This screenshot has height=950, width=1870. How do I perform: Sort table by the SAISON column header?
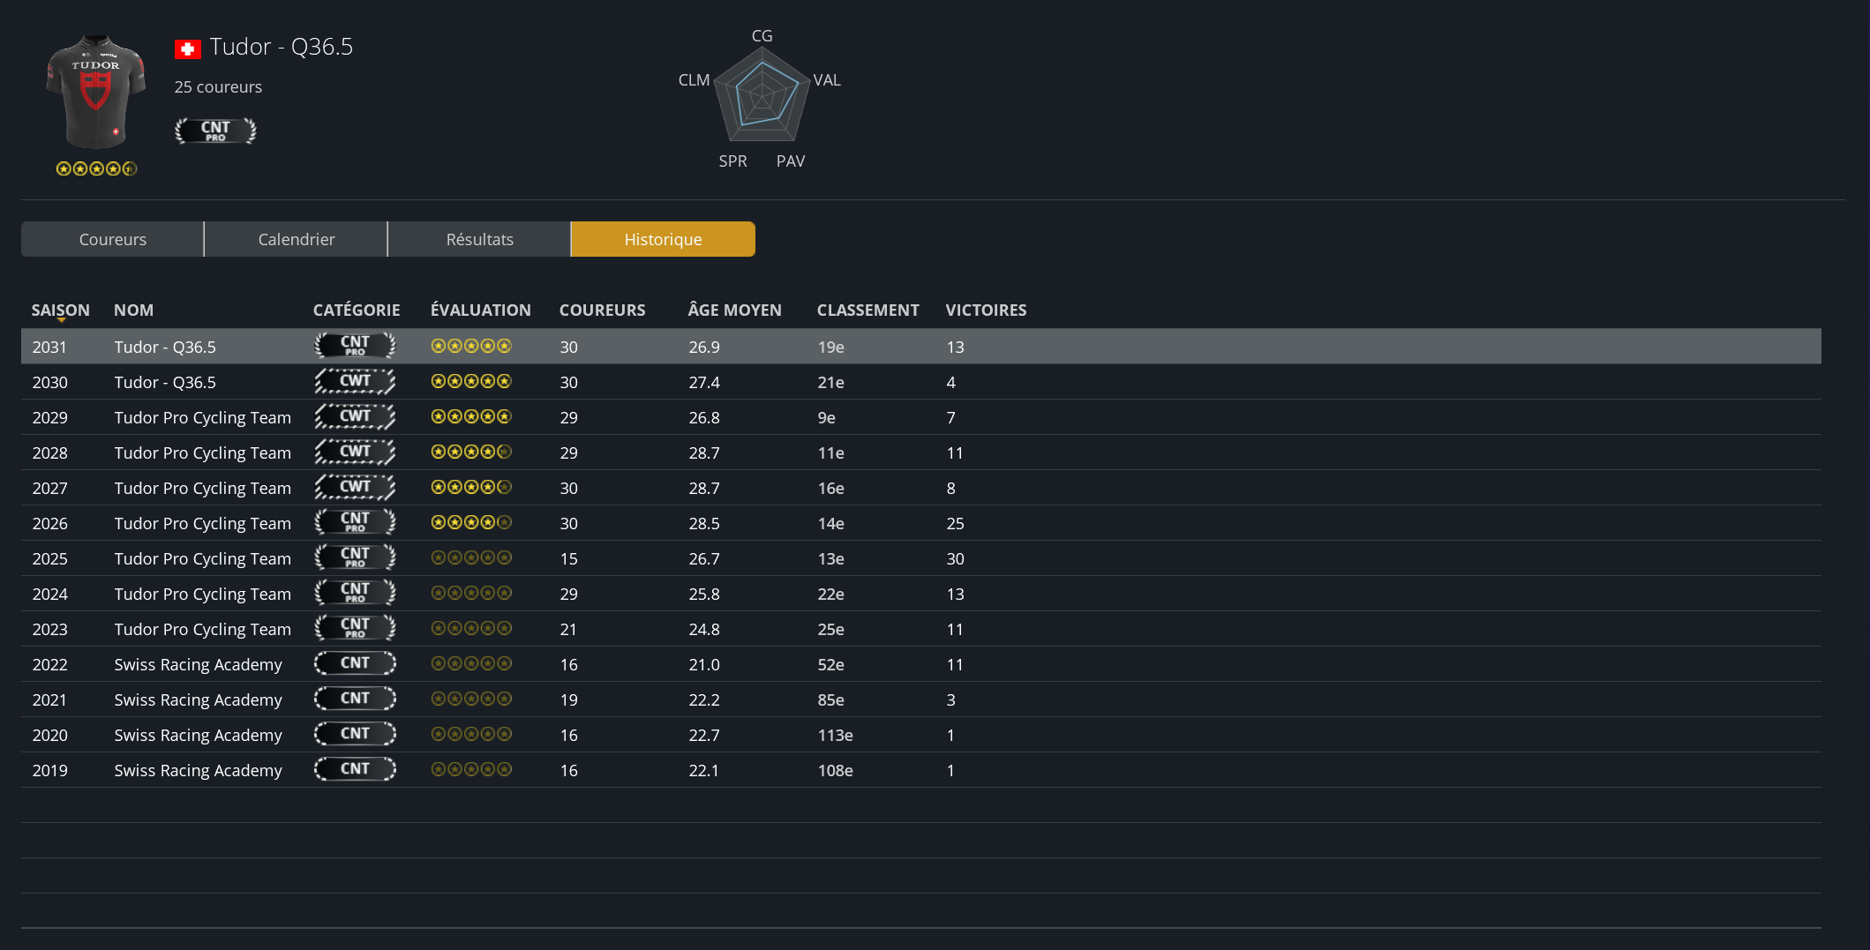(60, 310)
